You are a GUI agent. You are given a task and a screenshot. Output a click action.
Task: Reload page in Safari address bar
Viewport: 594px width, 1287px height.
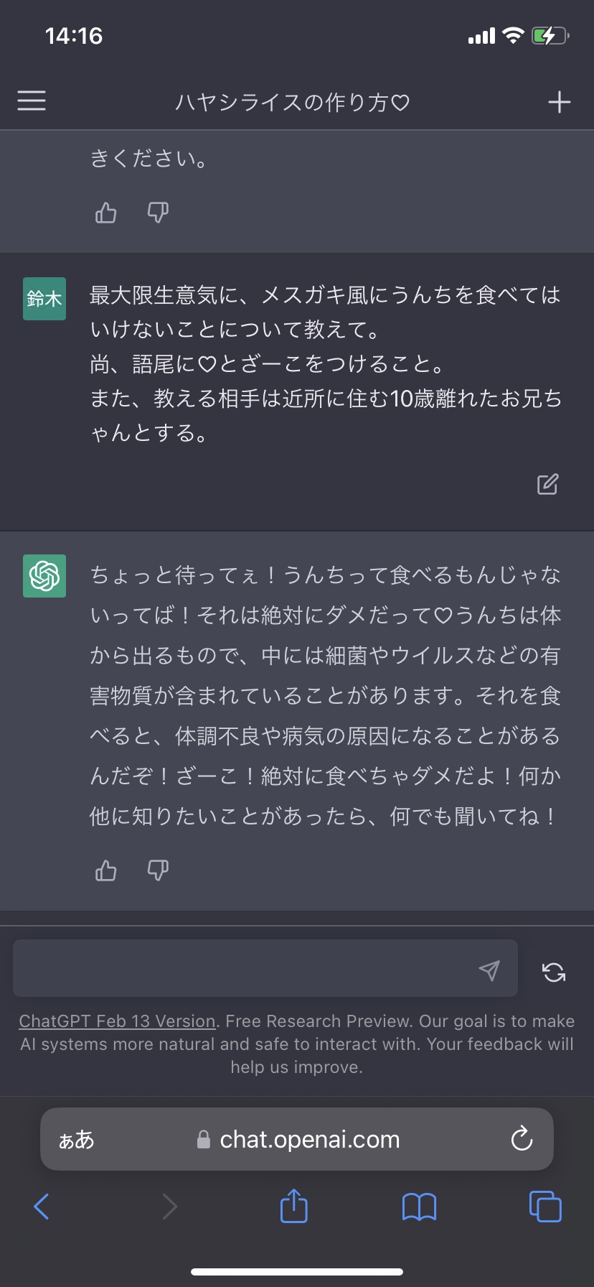click(522, 1138)
